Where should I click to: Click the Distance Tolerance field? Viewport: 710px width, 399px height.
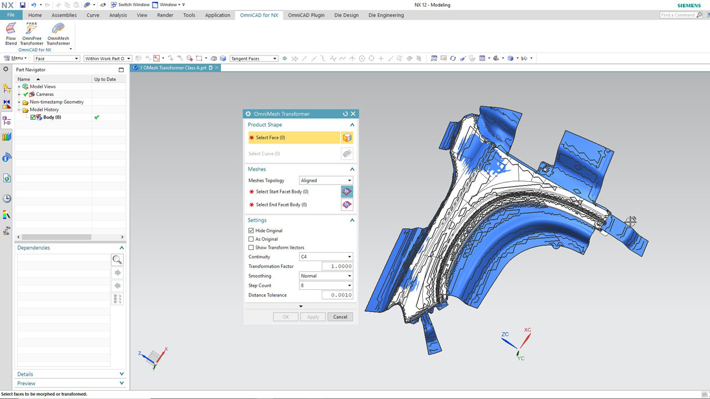337,295
